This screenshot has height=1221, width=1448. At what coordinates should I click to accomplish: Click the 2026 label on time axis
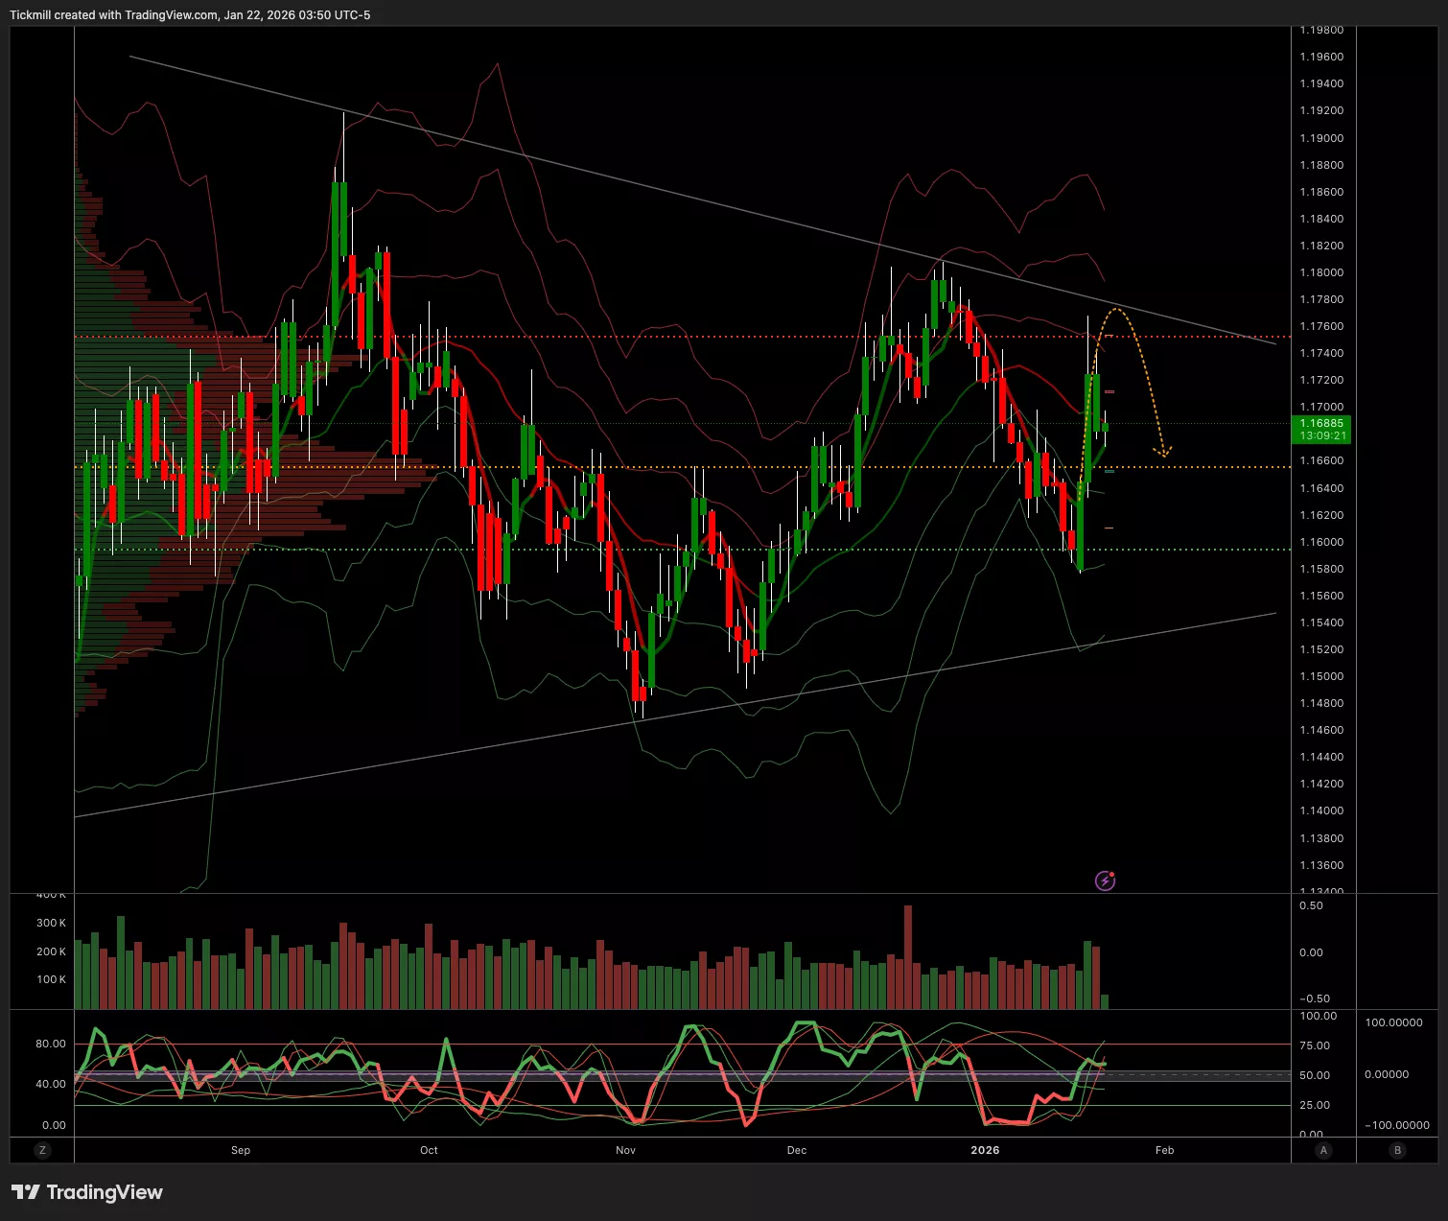click(x=985, y=1150)
